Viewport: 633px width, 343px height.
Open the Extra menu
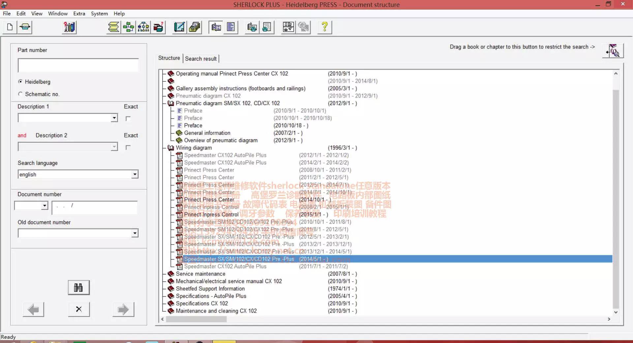[79, 14]
